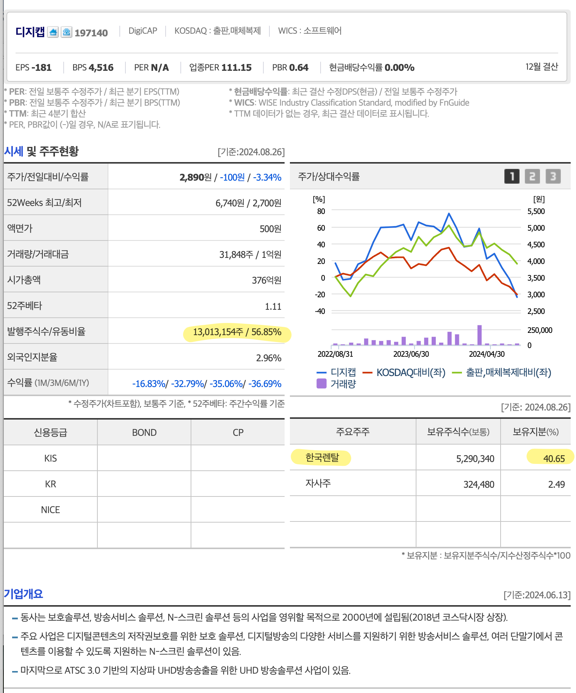576x693 pixels.
Task: Click 주가/상대수익률 chart title
Action: tap(329, 176)
